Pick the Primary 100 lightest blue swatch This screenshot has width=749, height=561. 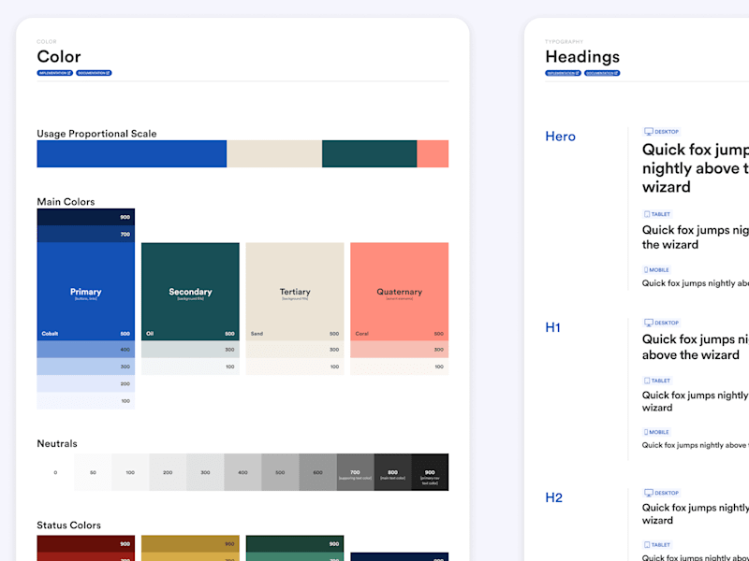86,401
